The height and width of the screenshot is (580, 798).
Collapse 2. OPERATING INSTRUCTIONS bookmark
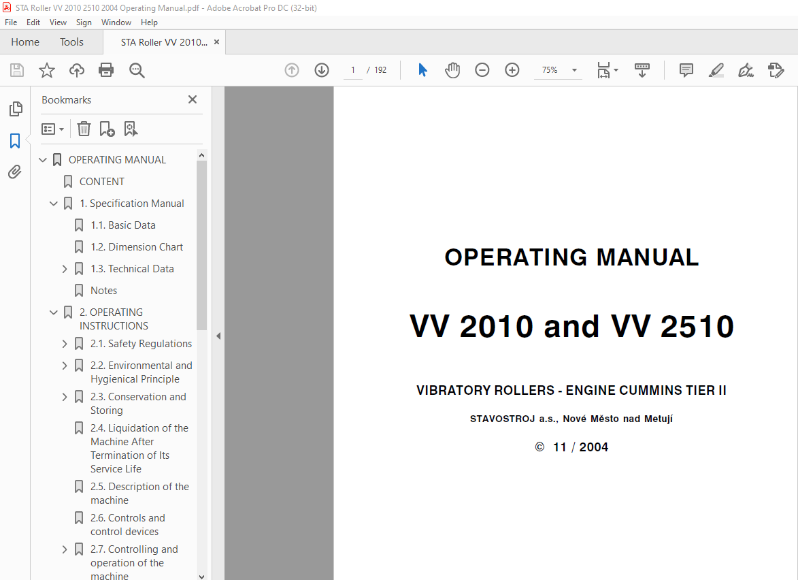click(54, 312)
